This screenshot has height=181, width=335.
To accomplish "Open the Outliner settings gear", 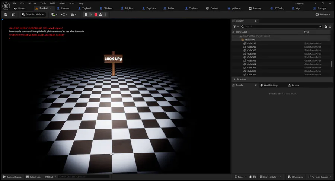I will point(330,27).
